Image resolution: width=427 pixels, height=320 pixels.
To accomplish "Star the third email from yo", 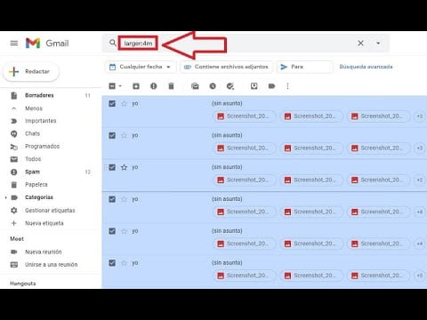I will 124,167.
